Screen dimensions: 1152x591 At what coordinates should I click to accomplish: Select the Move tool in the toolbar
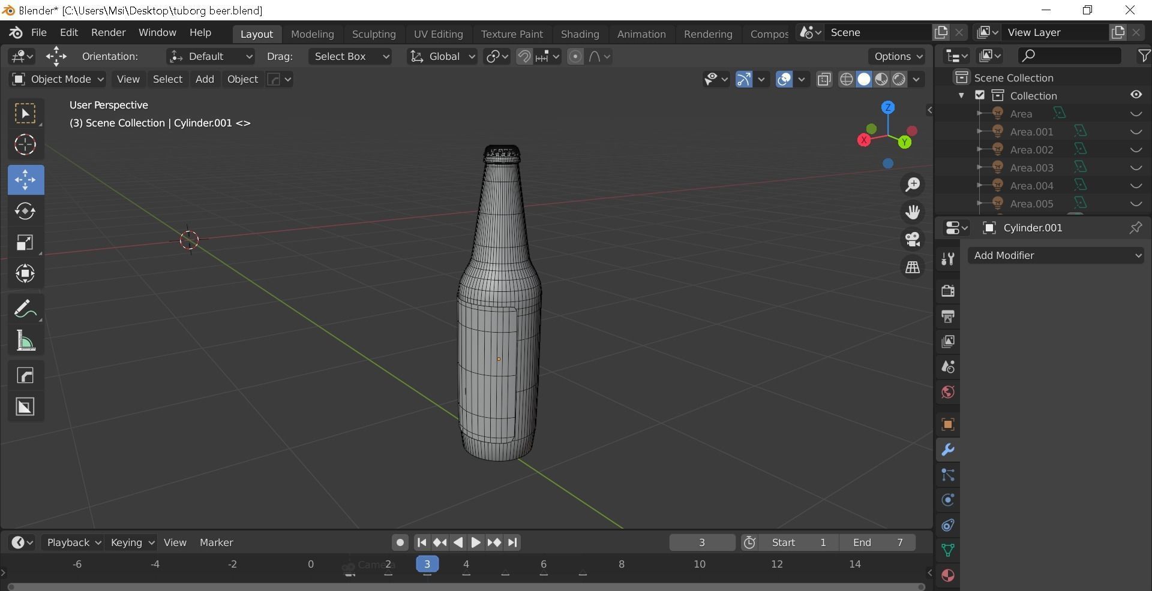click(x=25, y=180)
